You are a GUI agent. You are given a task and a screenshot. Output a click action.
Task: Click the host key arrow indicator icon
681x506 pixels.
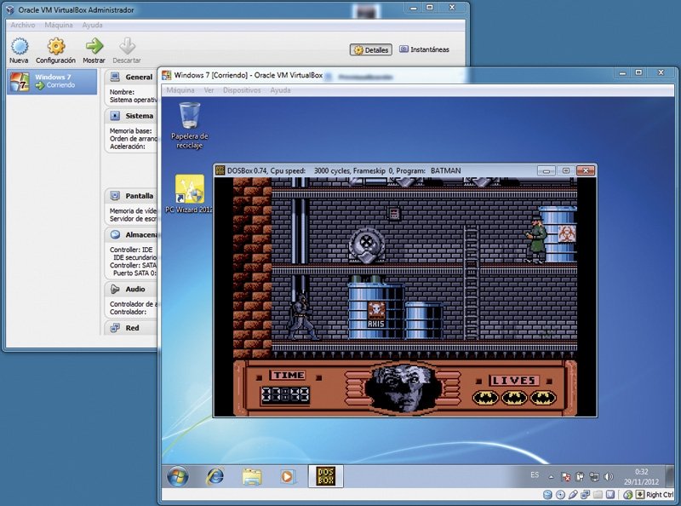click(640, 495)
